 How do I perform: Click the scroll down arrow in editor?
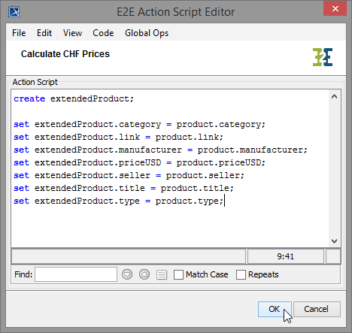(334, 241)
